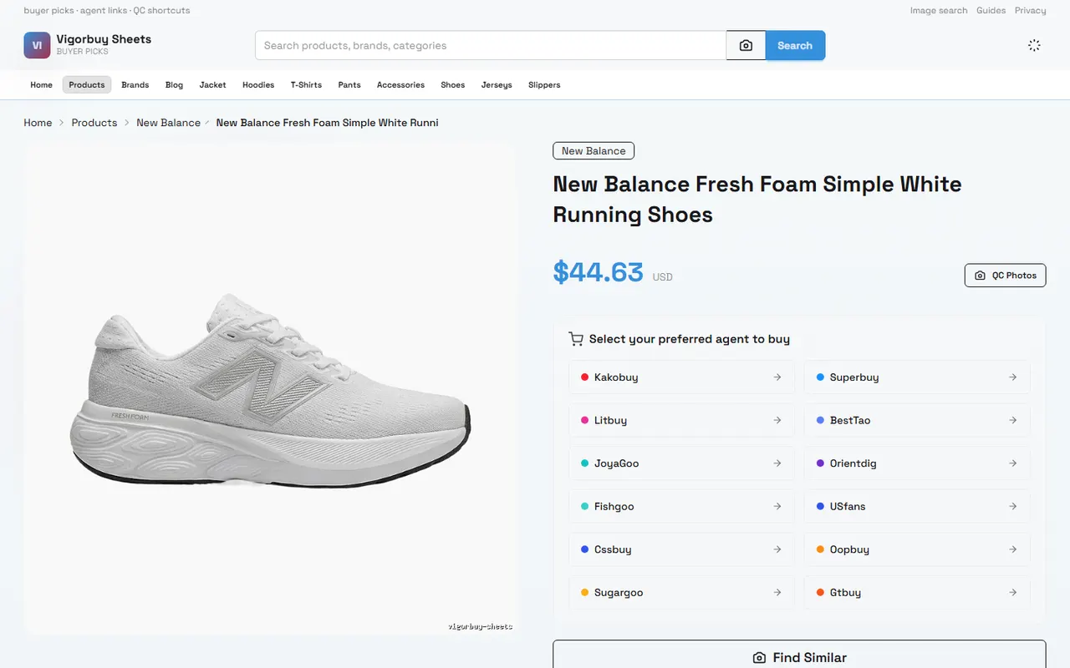Click the JoyaGoo arrow icon
Viewport: 1070px width, 668px height.
click(x=777, y=463)
